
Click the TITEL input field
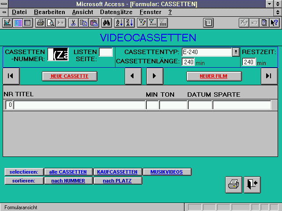pos(79,105)
